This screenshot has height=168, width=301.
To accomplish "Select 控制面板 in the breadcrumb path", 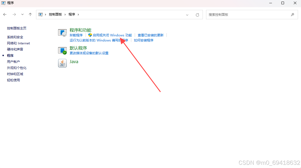I will (x=55, y=14).
